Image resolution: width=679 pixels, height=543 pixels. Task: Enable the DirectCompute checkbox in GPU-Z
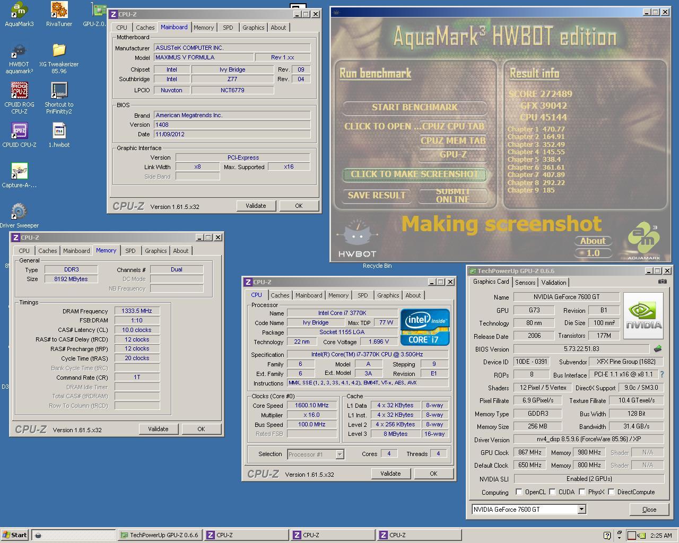pos(611,492)
